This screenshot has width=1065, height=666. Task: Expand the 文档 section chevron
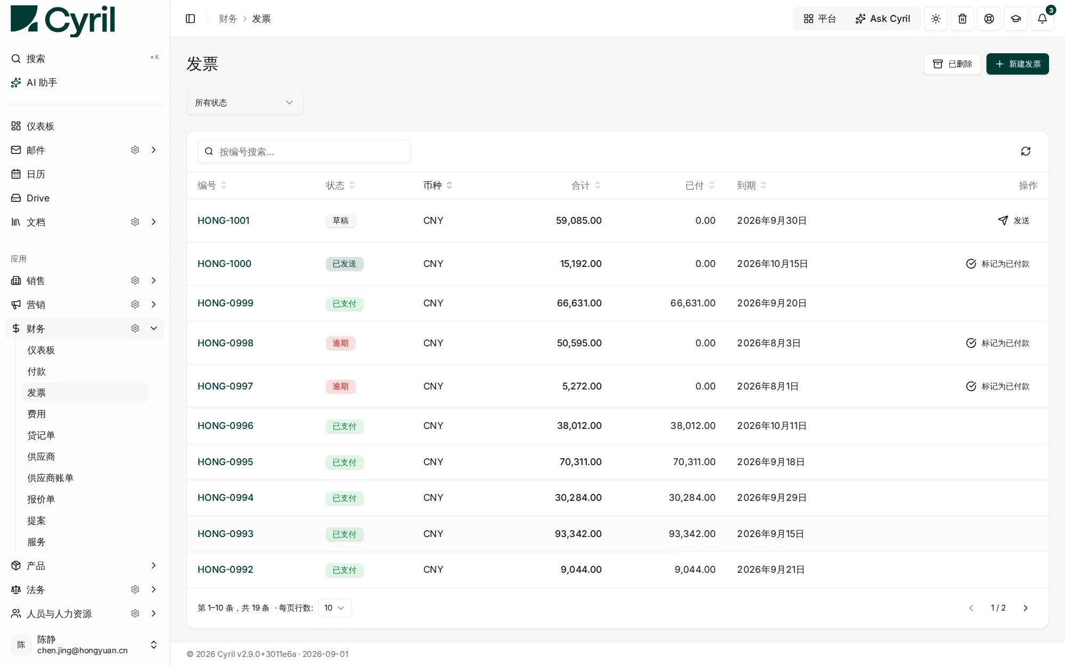[x=154, y=222]
